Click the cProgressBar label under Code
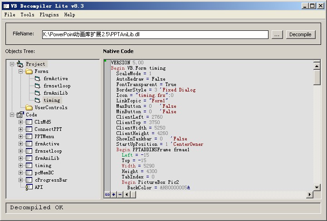The width and height of the screenshot is (327, 221). [51, 180]
